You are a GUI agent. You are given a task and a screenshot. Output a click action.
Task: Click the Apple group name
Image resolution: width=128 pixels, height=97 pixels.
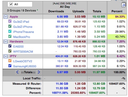click(14, 17)
